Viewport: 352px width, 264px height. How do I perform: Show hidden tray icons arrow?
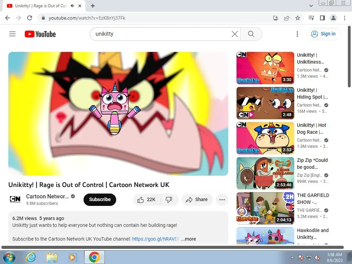click(292, 257)
